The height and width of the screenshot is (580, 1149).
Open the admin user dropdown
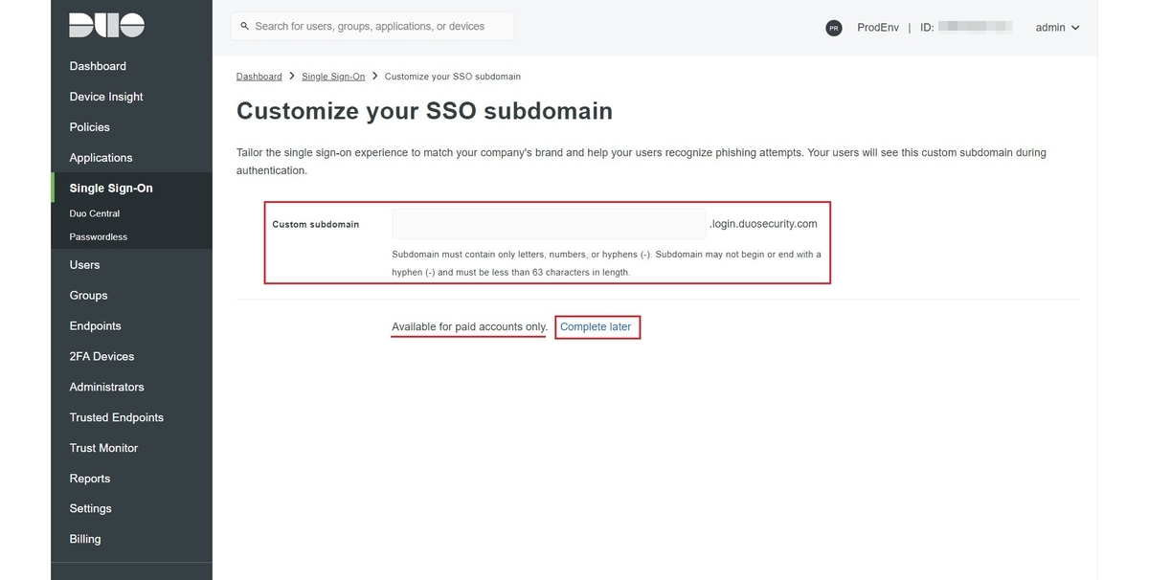pos(1057,28)
